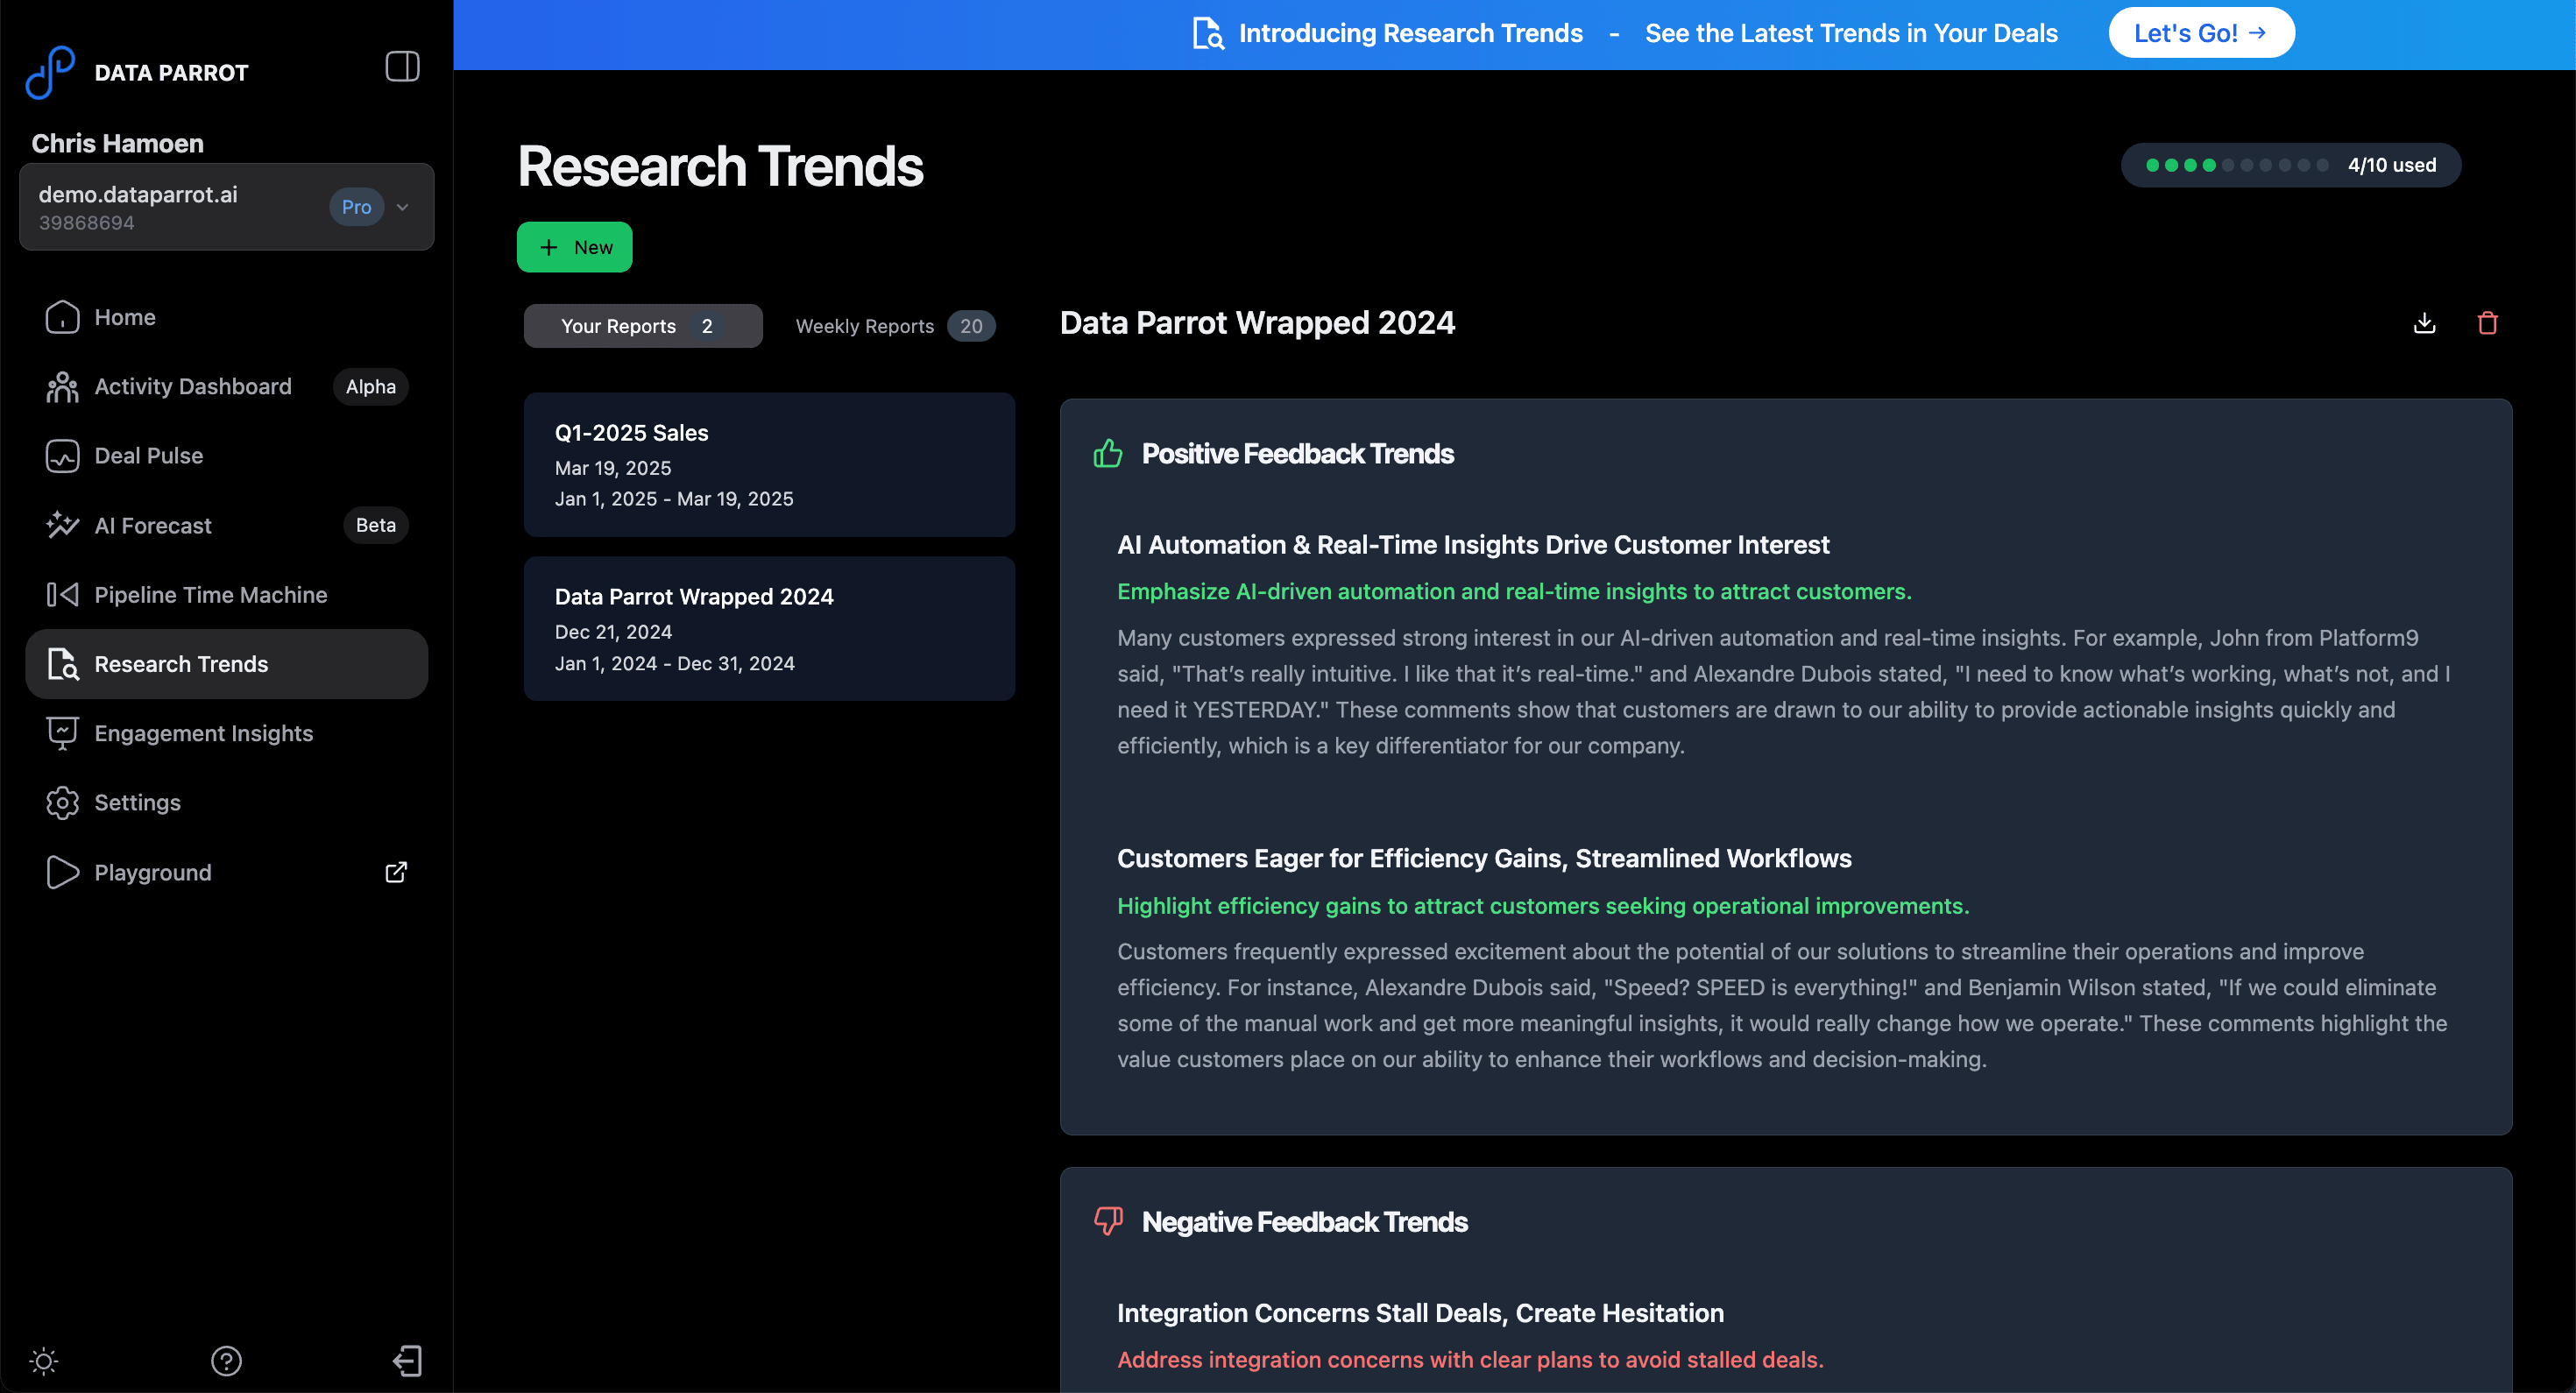The width and height of the screenshot is (2576, 1393).
Task: Click 'Highlight efficiency gains' green recommendation
Action: [x=1543, y=906]
